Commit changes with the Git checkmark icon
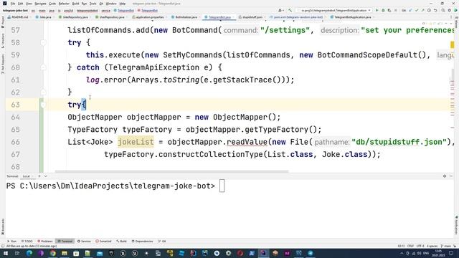Viewport: 459px width, 258px height. [416, 10]
